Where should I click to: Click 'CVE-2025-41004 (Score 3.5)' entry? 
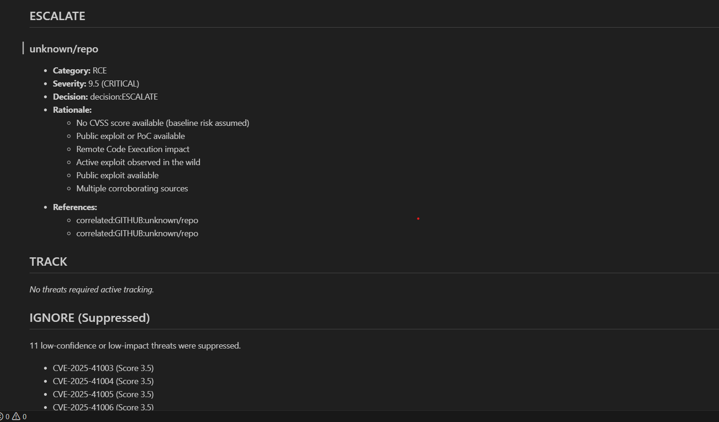coord(103,381)
